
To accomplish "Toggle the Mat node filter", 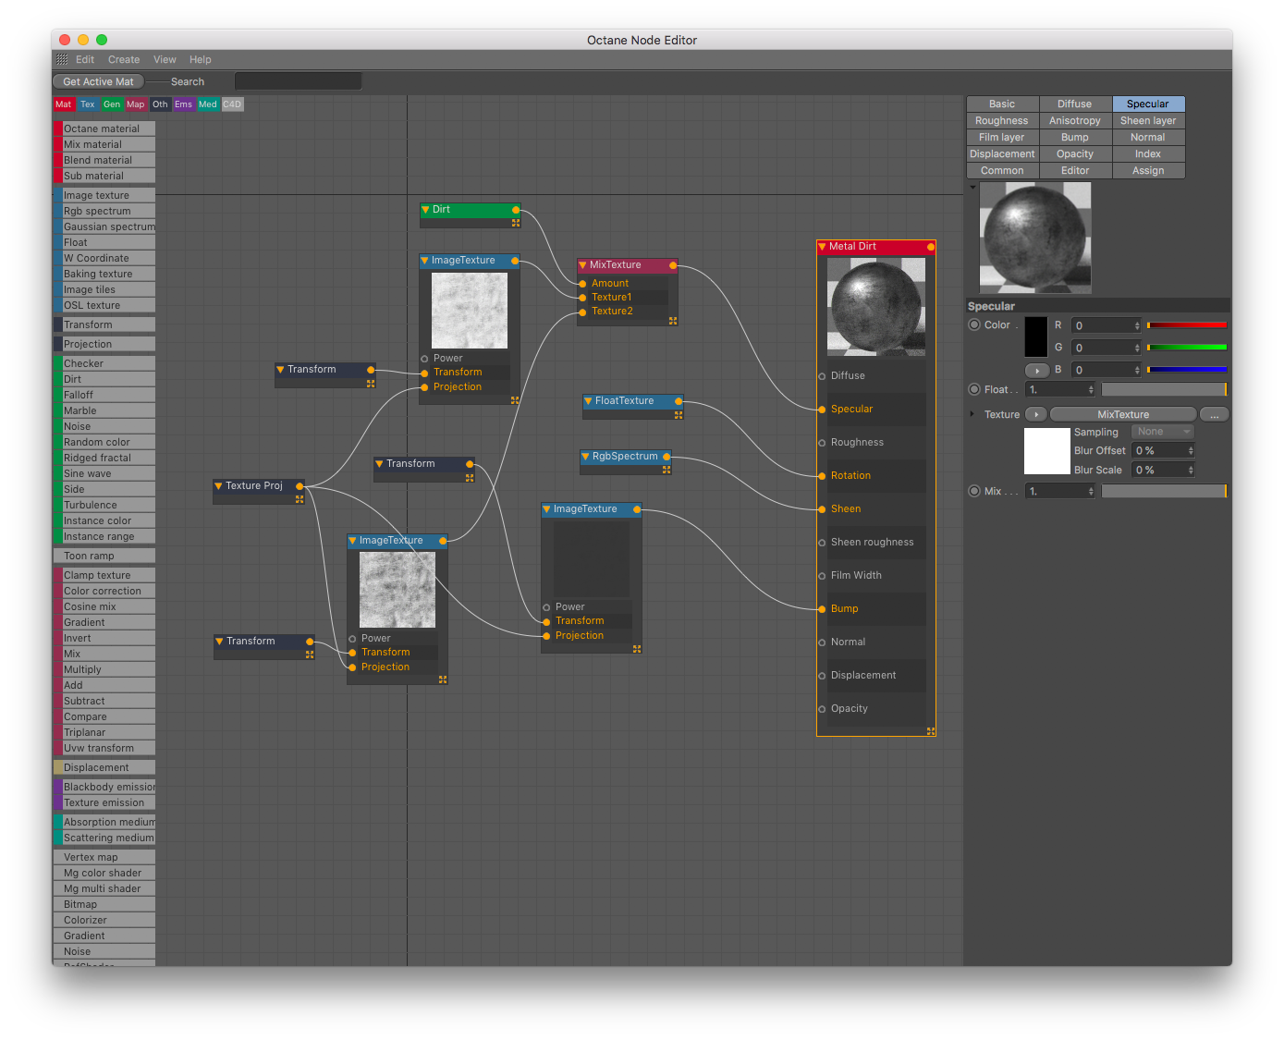I will (64, 104).
